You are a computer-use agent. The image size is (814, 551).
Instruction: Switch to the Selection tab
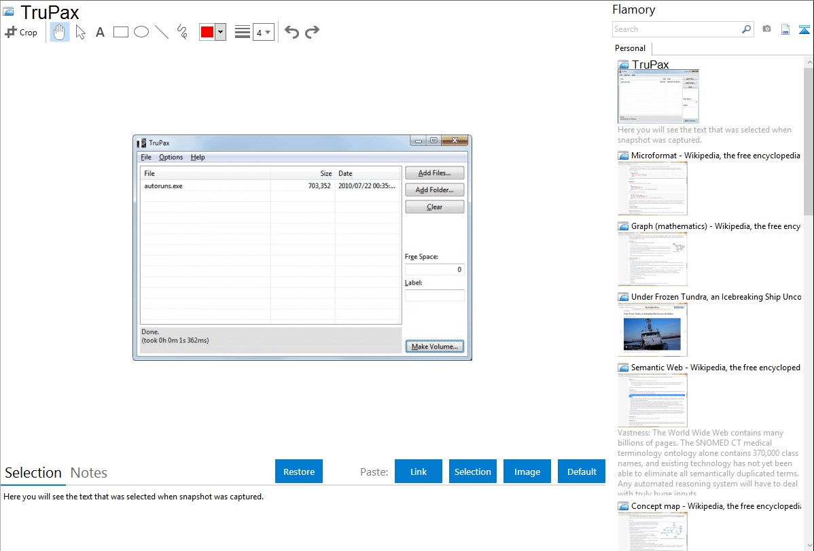click(x=33, y=473)
